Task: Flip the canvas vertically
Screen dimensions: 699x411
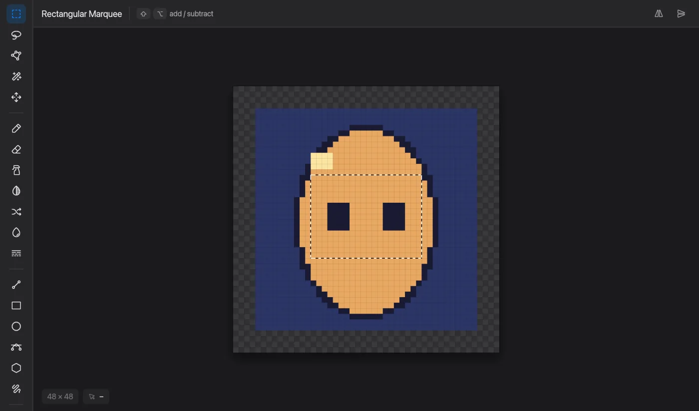Action: 681,14
